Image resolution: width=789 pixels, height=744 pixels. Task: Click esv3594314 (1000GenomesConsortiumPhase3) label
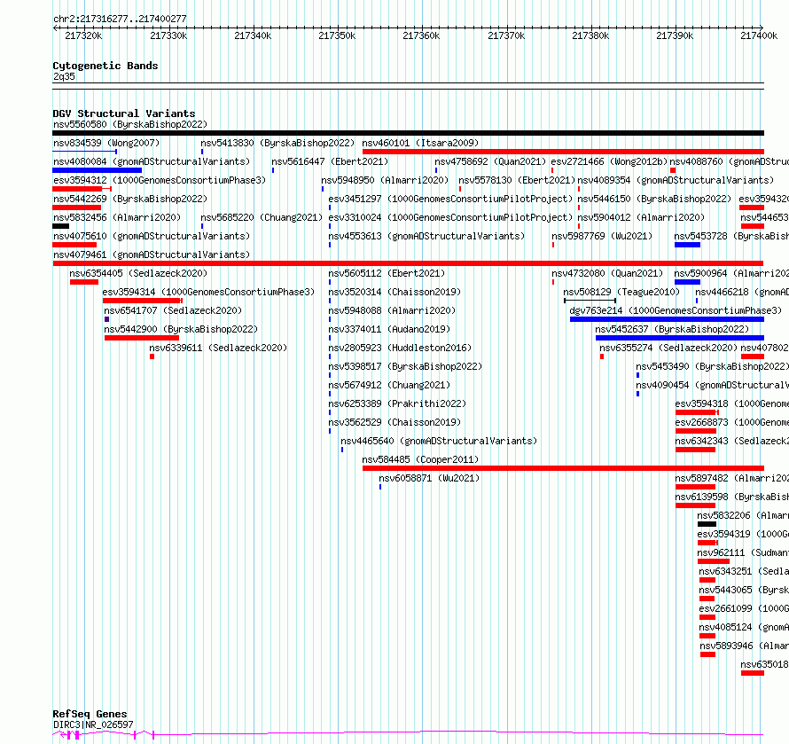(x=208, y=292)
